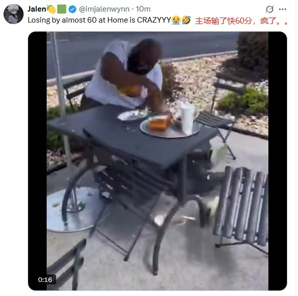The image size is (298, 296).
Task: Click the rolling-on-floor laughing emoji
Action: [x=186, y=20]
